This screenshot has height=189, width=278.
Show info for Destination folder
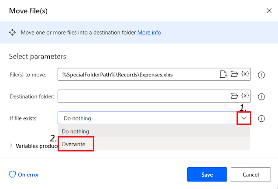[x=262, y=96]
